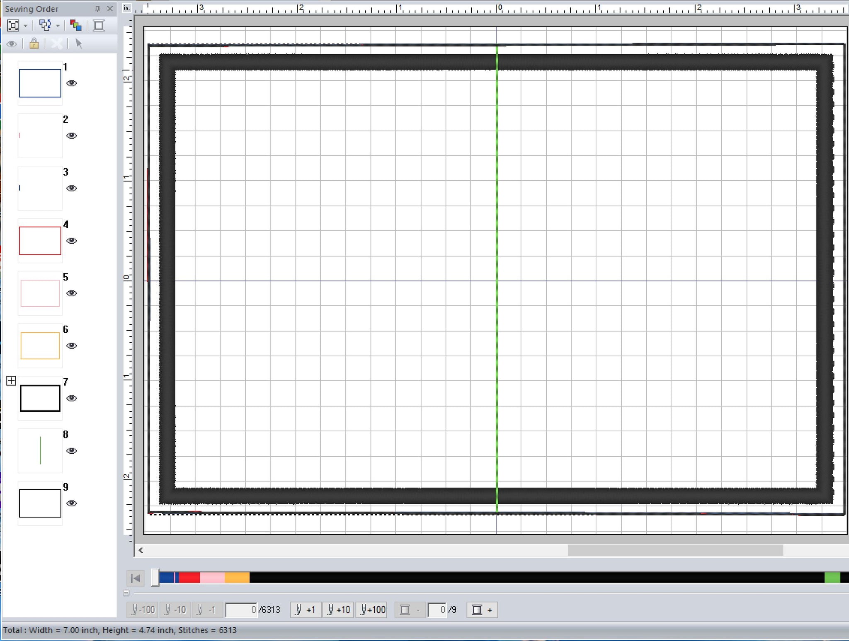
Task: Click the thread spool icon in Sewing Order toolbar
Action: [x=99, y=26]
